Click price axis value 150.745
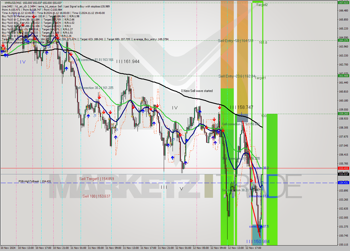Screen dimensions: 350x251 point(343,235)
